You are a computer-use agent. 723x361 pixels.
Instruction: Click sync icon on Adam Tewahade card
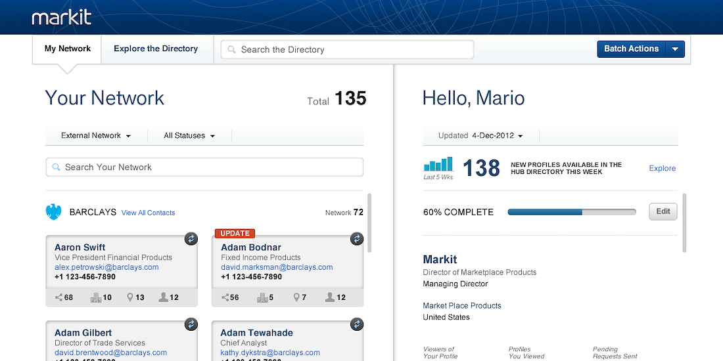click(x=357, y=324)
